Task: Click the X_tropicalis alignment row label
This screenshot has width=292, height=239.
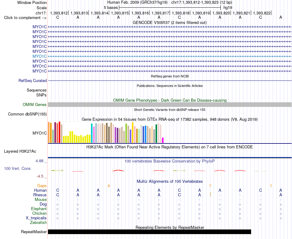Action: pos(36,218)
